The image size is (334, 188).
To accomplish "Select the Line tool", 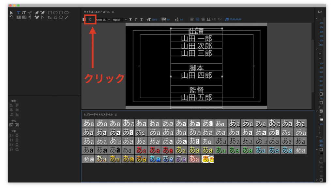I will [67, 17].
